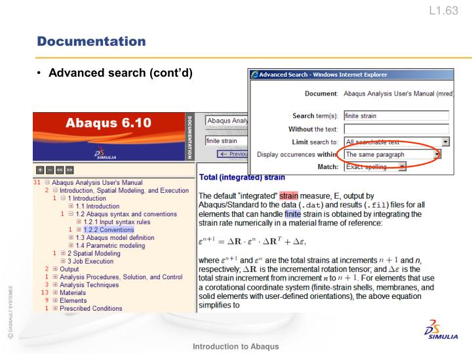Open the Elements tree link
The width and height of the screenshot is (472, 354).
73,300
